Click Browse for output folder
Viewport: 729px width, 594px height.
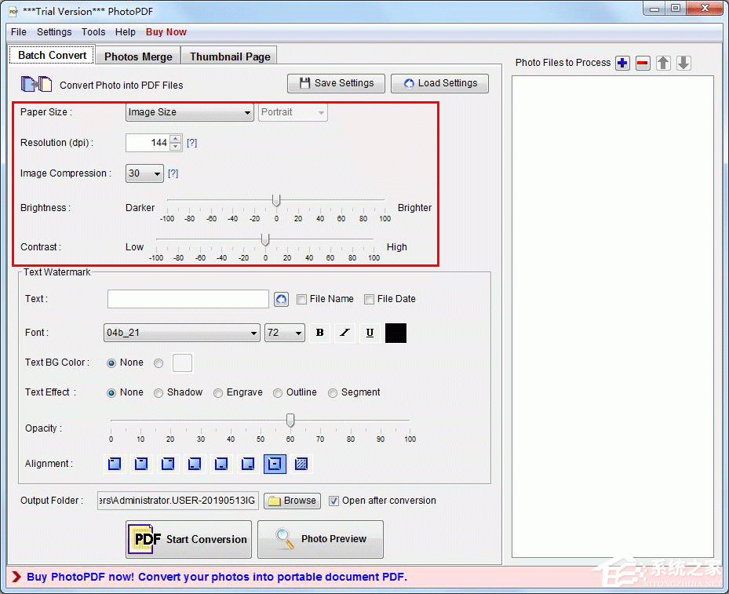click(293, 501)
